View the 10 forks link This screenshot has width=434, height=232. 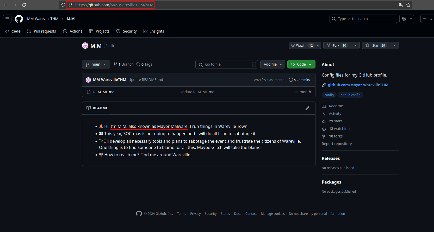coord(332,136)
